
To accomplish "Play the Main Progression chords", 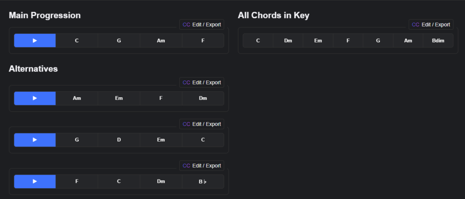I will click(35, 40).
